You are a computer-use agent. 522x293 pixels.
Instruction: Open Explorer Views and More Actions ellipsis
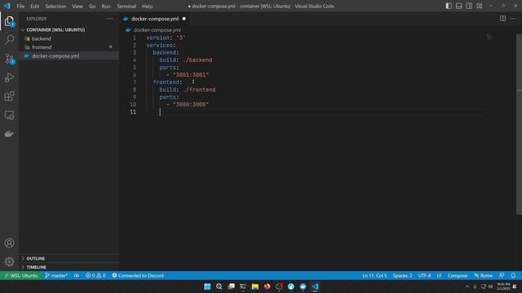[110, 19]
